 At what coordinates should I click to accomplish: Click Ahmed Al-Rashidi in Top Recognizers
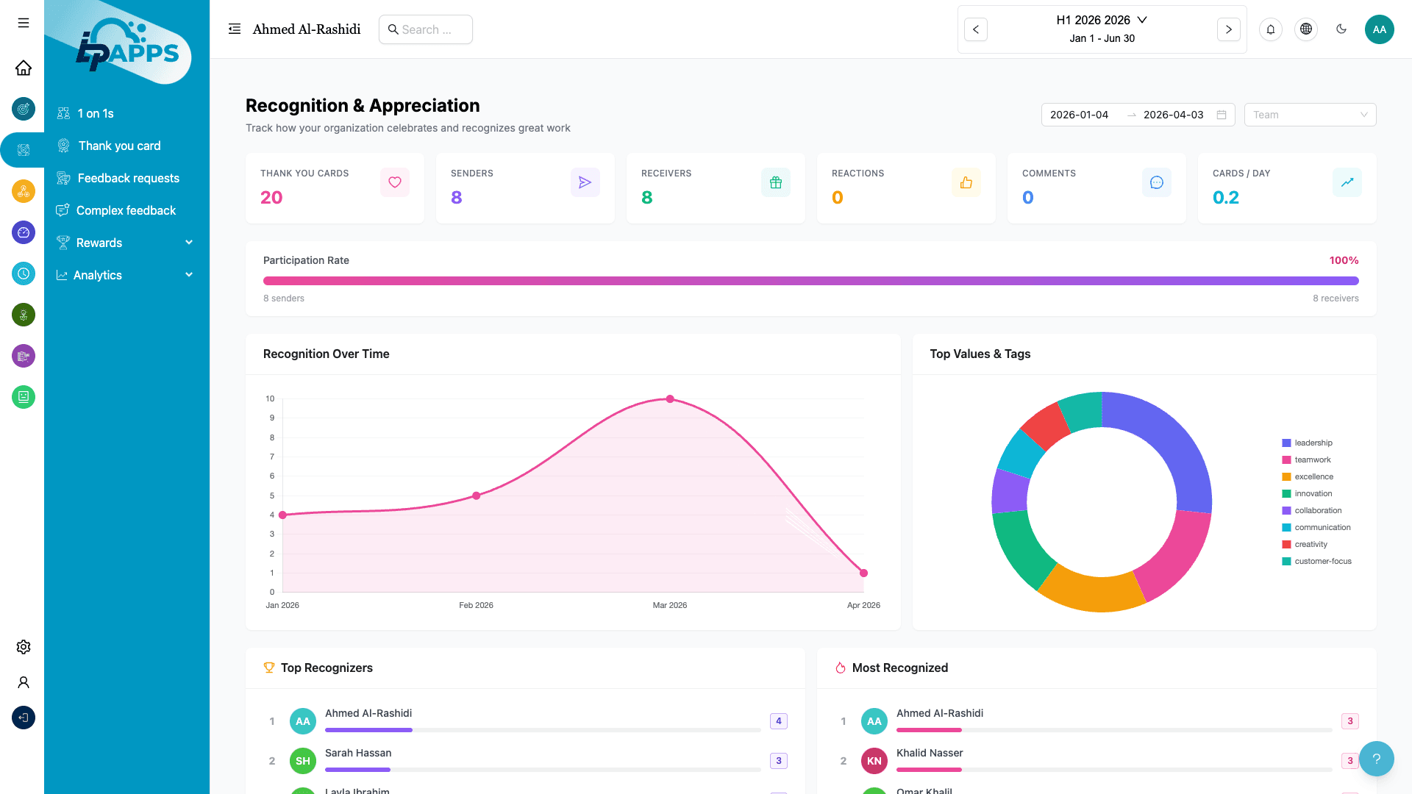pyautogui.click(x=368, y=713)
